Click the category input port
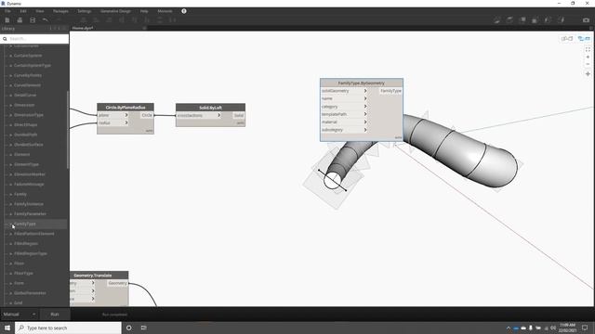This screenshot has height=334, width=595. point(344,107)
